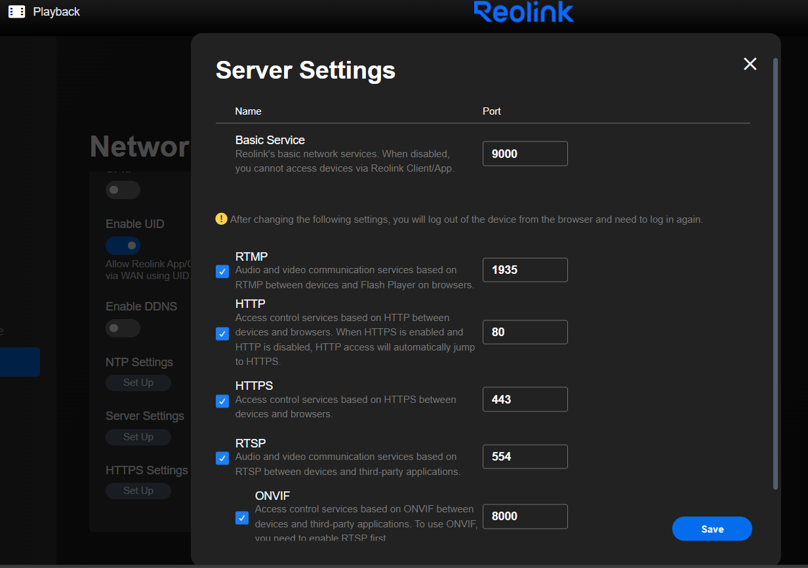Image resolution: width=808 pixels, height=568 pixels.
Task: Toggle the Enable DDNS switch
Action: (123, 328)
